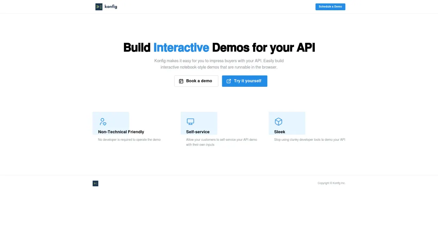The width and height of the screenshot is (438, 246).
Task: Click the cube icon above Sleek
Action: (x=279, y=122)
